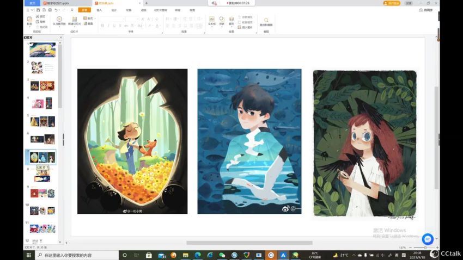Click the Arrange objects icon

(231, 19)
